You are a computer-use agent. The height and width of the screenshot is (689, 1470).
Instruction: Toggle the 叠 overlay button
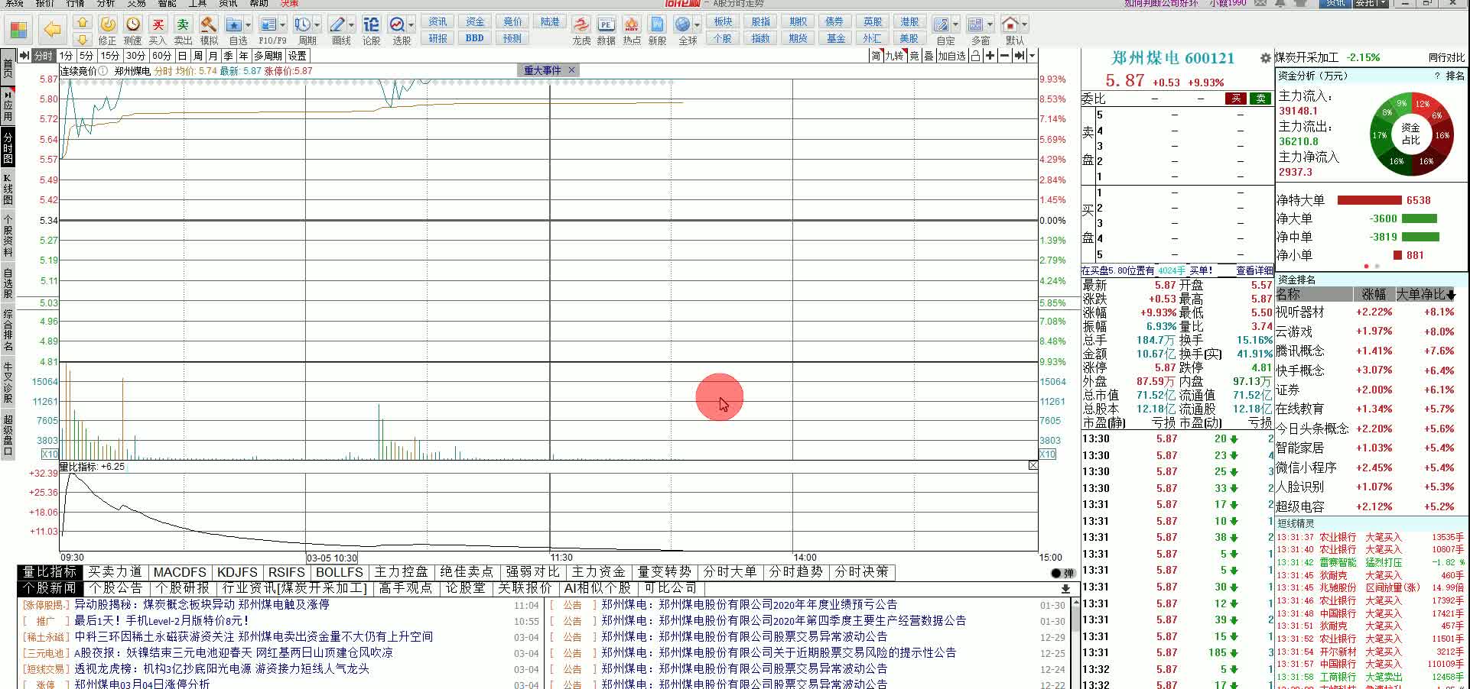tap(929, 56)
